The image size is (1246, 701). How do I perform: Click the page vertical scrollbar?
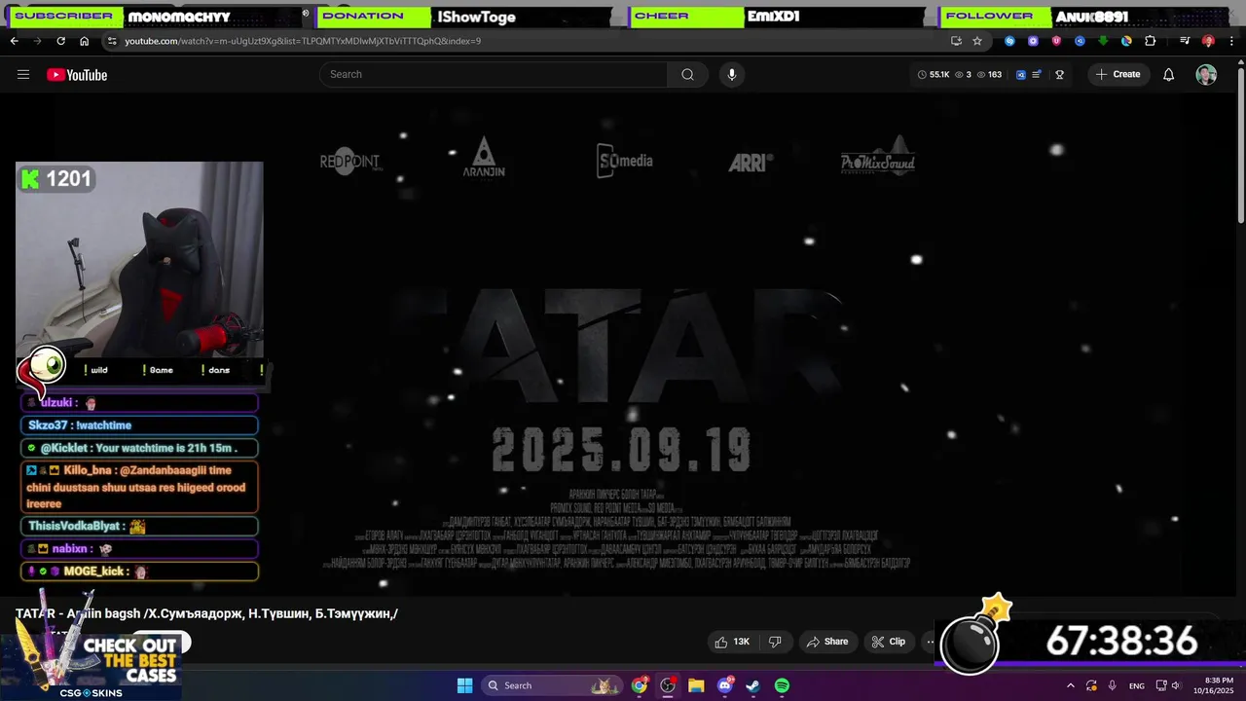point(1241,146)
